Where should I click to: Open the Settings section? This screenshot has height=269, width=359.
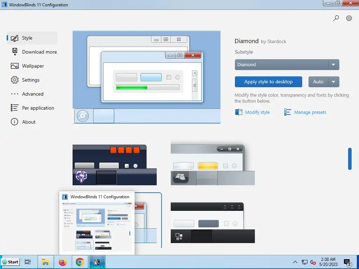coord(32,80)
